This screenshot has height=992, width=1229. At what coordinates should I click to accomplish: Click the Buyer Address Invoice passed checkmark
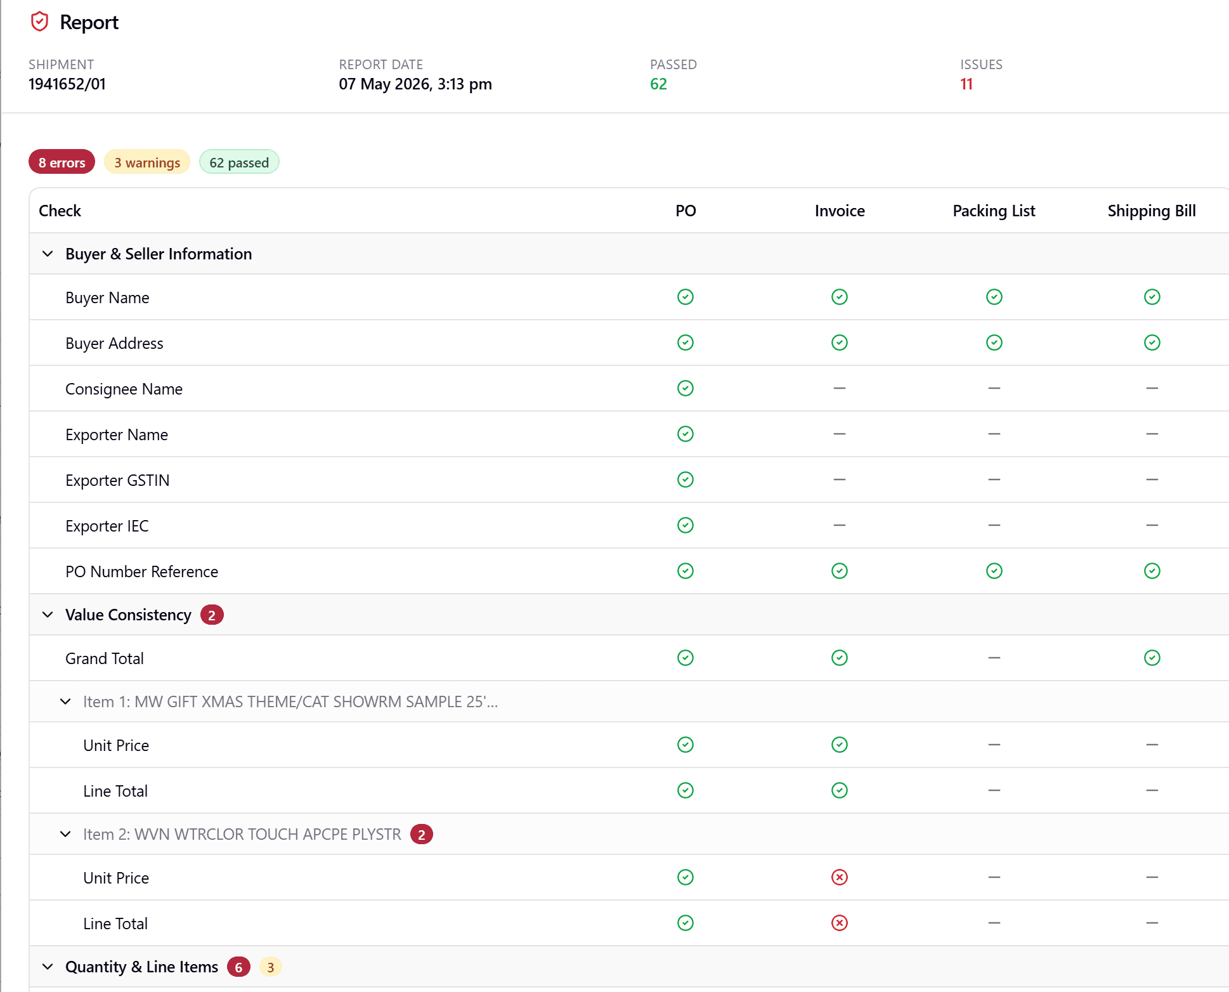pyautogui.click(x=840, y=343)
